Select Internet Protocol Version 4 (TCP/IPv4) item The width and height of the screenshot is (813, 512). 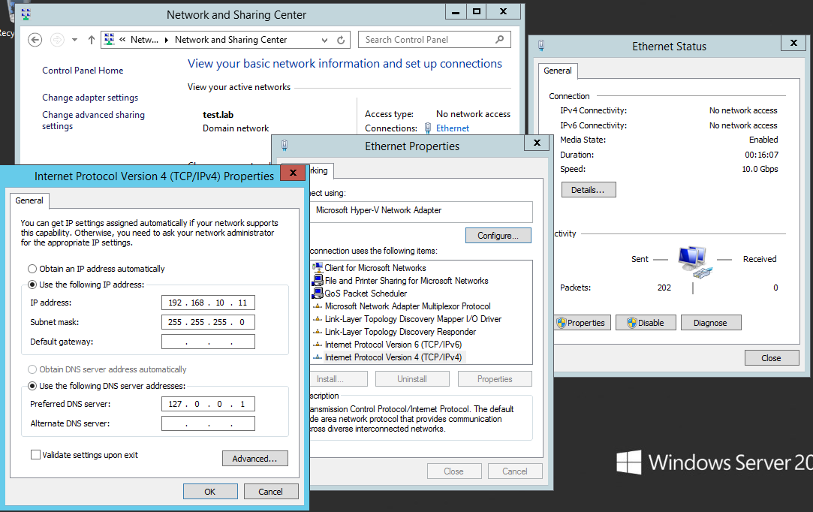(x=393, y=357)
